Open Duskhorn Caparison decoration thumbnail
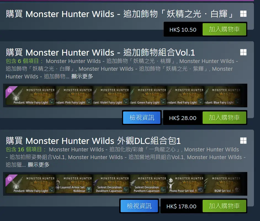 111,184
